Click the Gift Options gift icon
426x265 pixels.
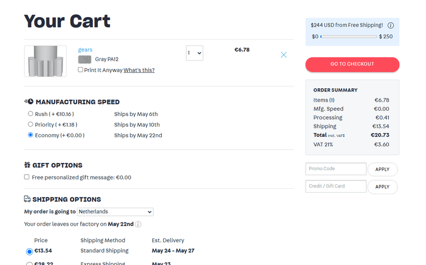pyautogui.click(x=27, y=165)
